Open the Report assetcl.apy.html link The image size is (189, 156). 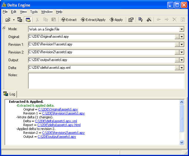pos(59,125)
